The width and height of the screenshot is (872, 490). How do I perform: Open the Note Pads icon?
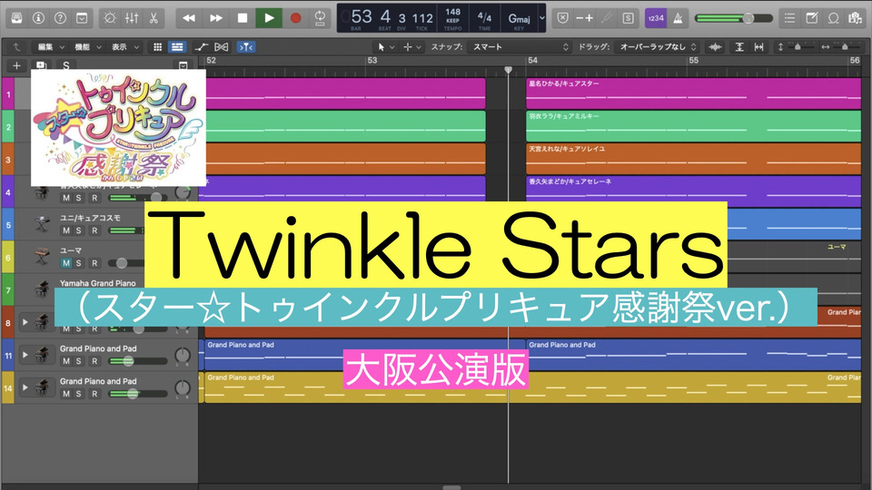(812, 18)
